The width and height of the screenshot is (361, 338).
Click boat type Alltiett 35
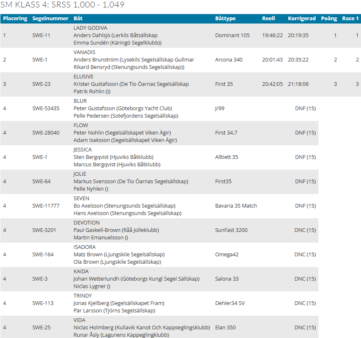click(226, 157)
